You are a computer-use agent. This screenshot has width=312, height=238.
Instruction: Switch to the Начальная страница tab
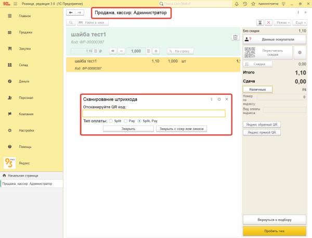click(21, 176)
